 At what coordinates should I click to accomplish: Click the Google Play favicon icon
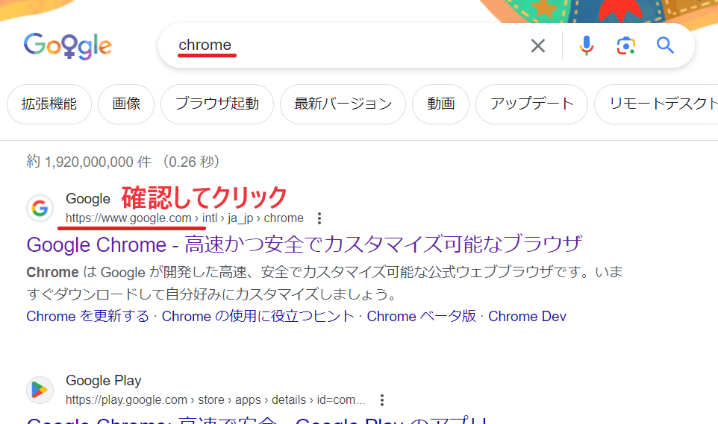[x=40, y=390]
